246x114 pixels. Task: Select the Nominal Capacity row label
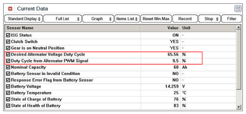(x=28, y=67)
